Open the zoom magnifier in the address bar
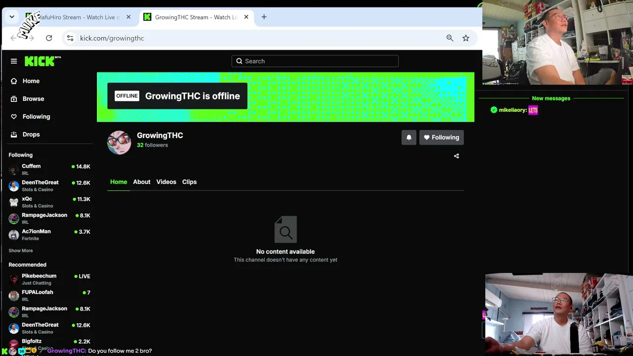 [450, 38]
